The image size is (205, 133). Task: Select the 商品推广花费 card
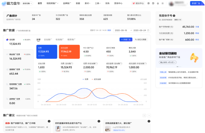tap(18, 57)
